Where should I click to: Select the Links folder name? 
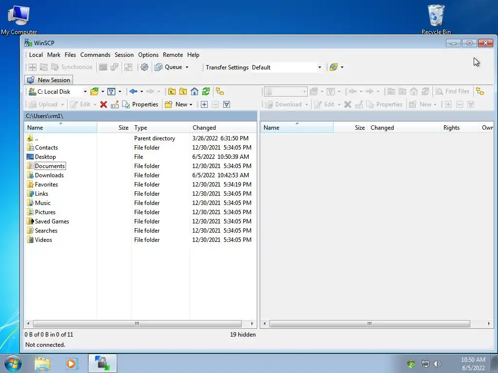(x=42, y=194)
